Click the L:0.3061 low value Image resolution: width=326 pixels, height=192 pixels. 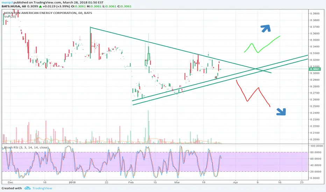109,6
